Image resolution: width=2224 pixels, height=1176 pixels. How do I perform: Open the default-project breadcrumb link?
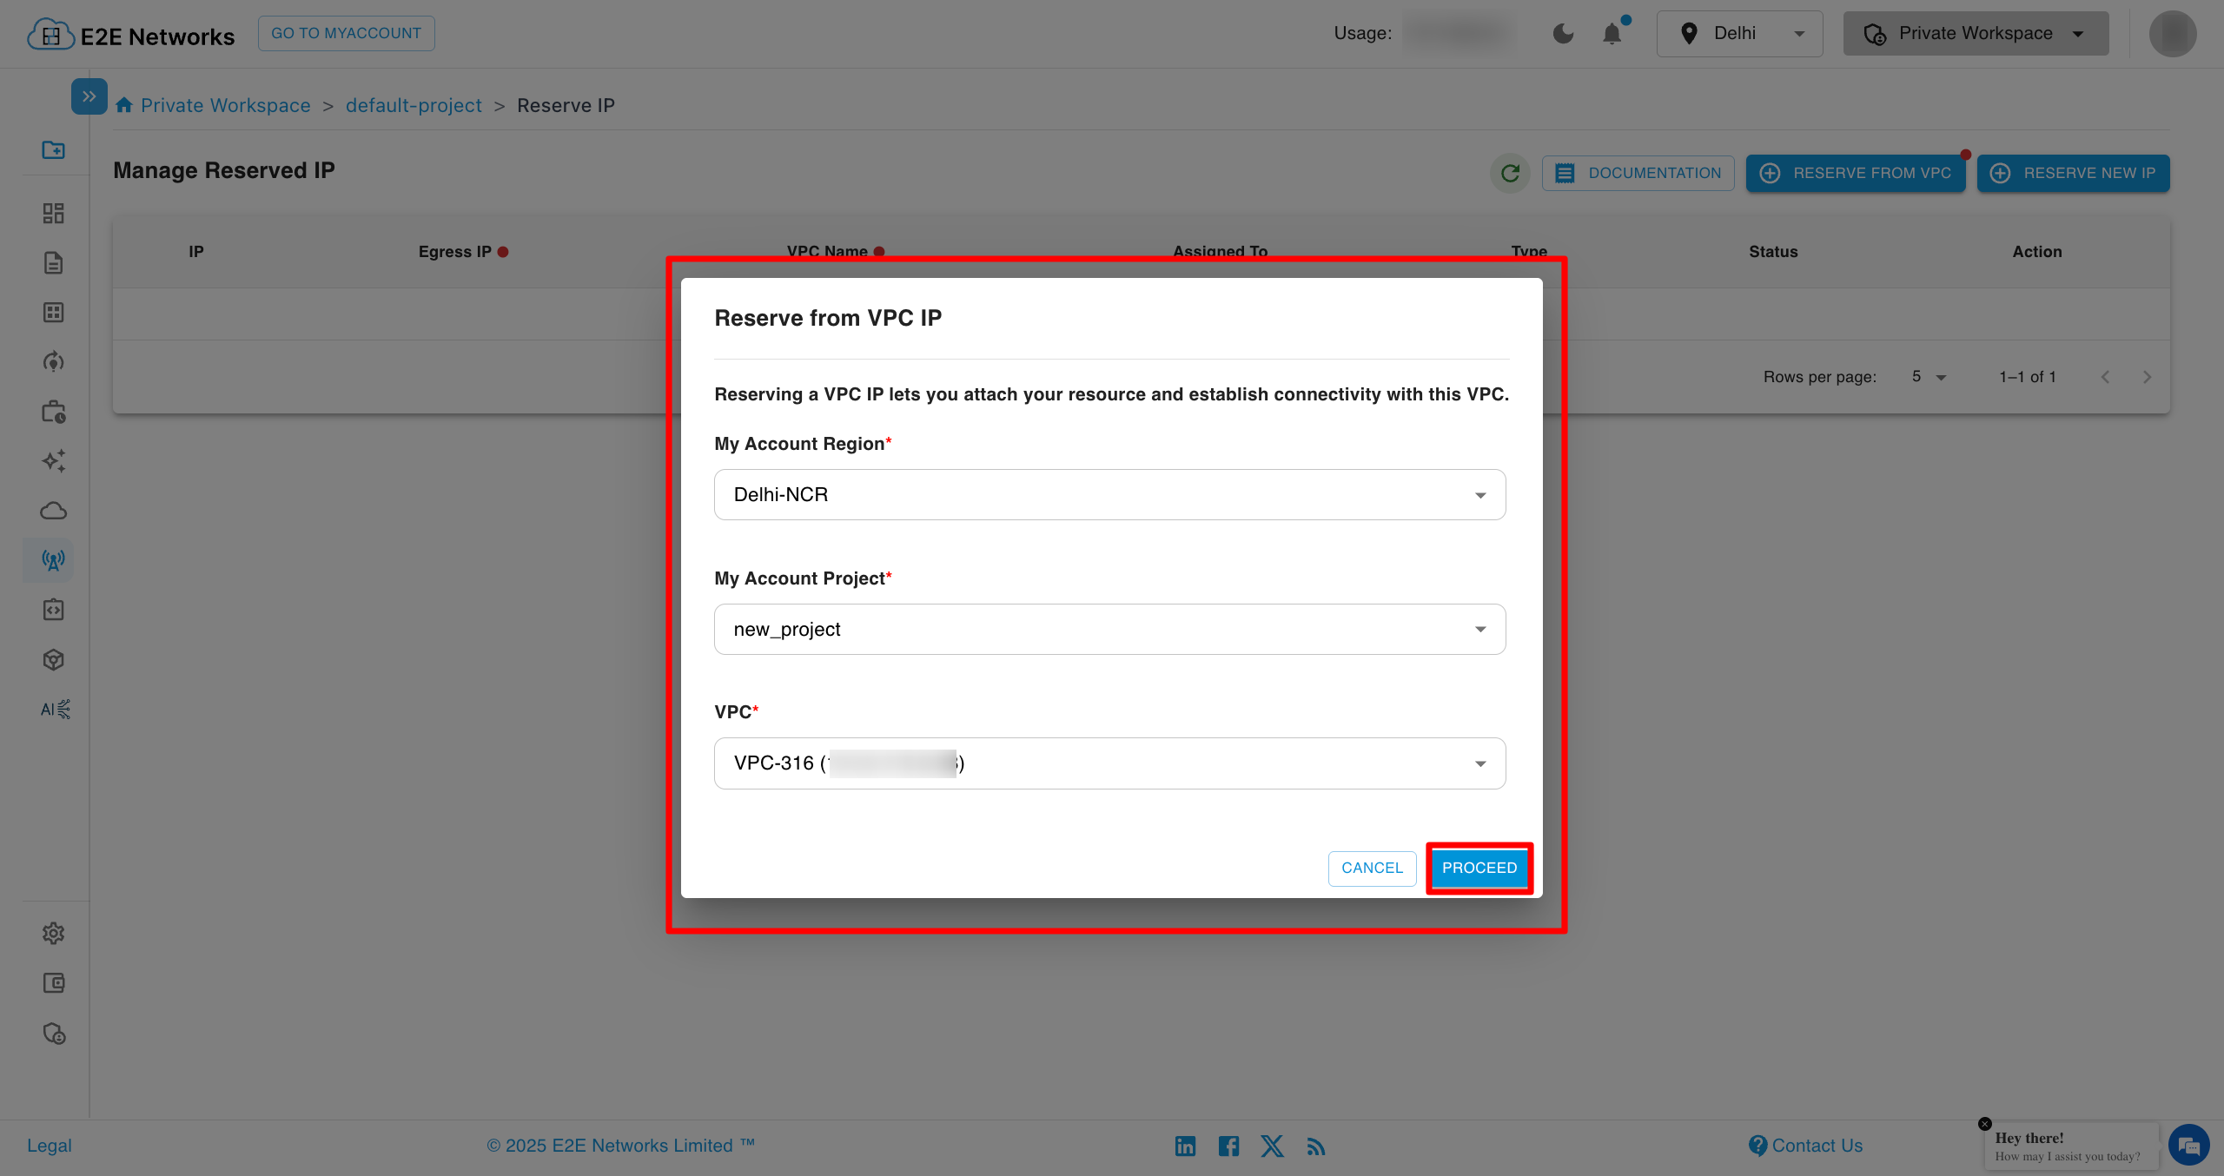[414, 104]
